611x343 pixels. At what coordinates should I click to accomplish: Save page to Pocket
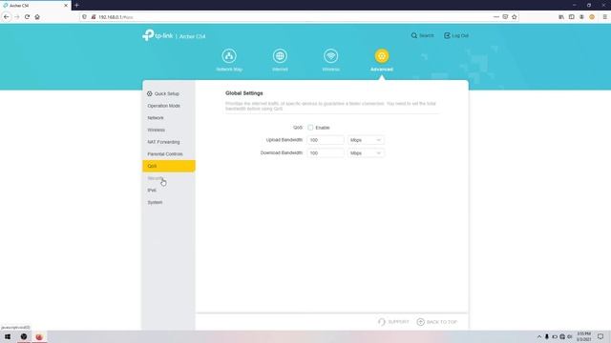click(505, 17)
